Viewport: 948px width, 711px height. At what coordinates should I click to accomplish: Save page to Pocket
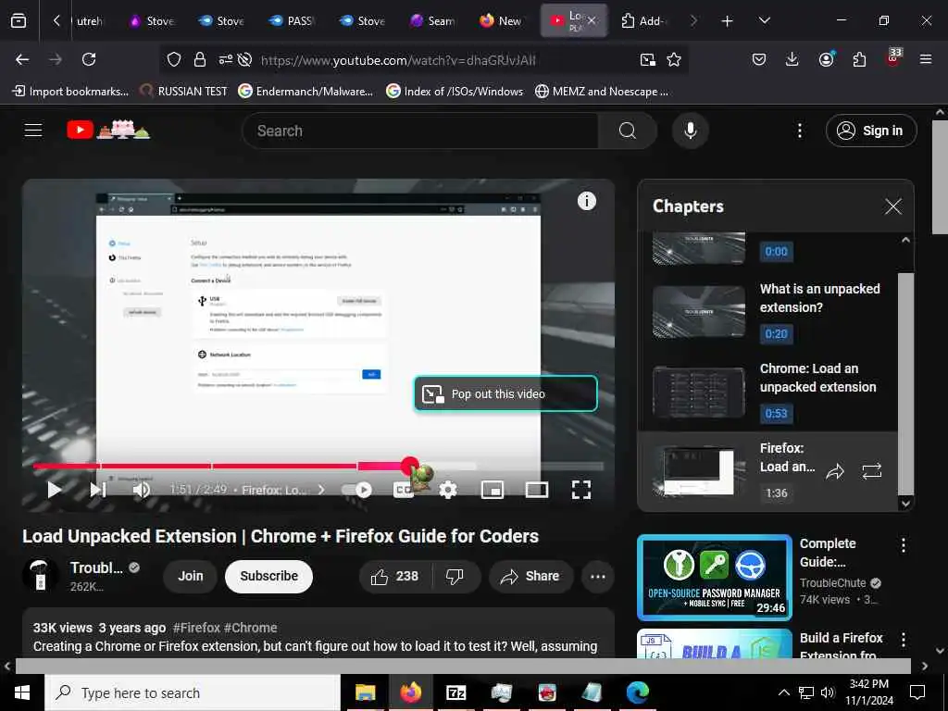[x=759, y=59]
